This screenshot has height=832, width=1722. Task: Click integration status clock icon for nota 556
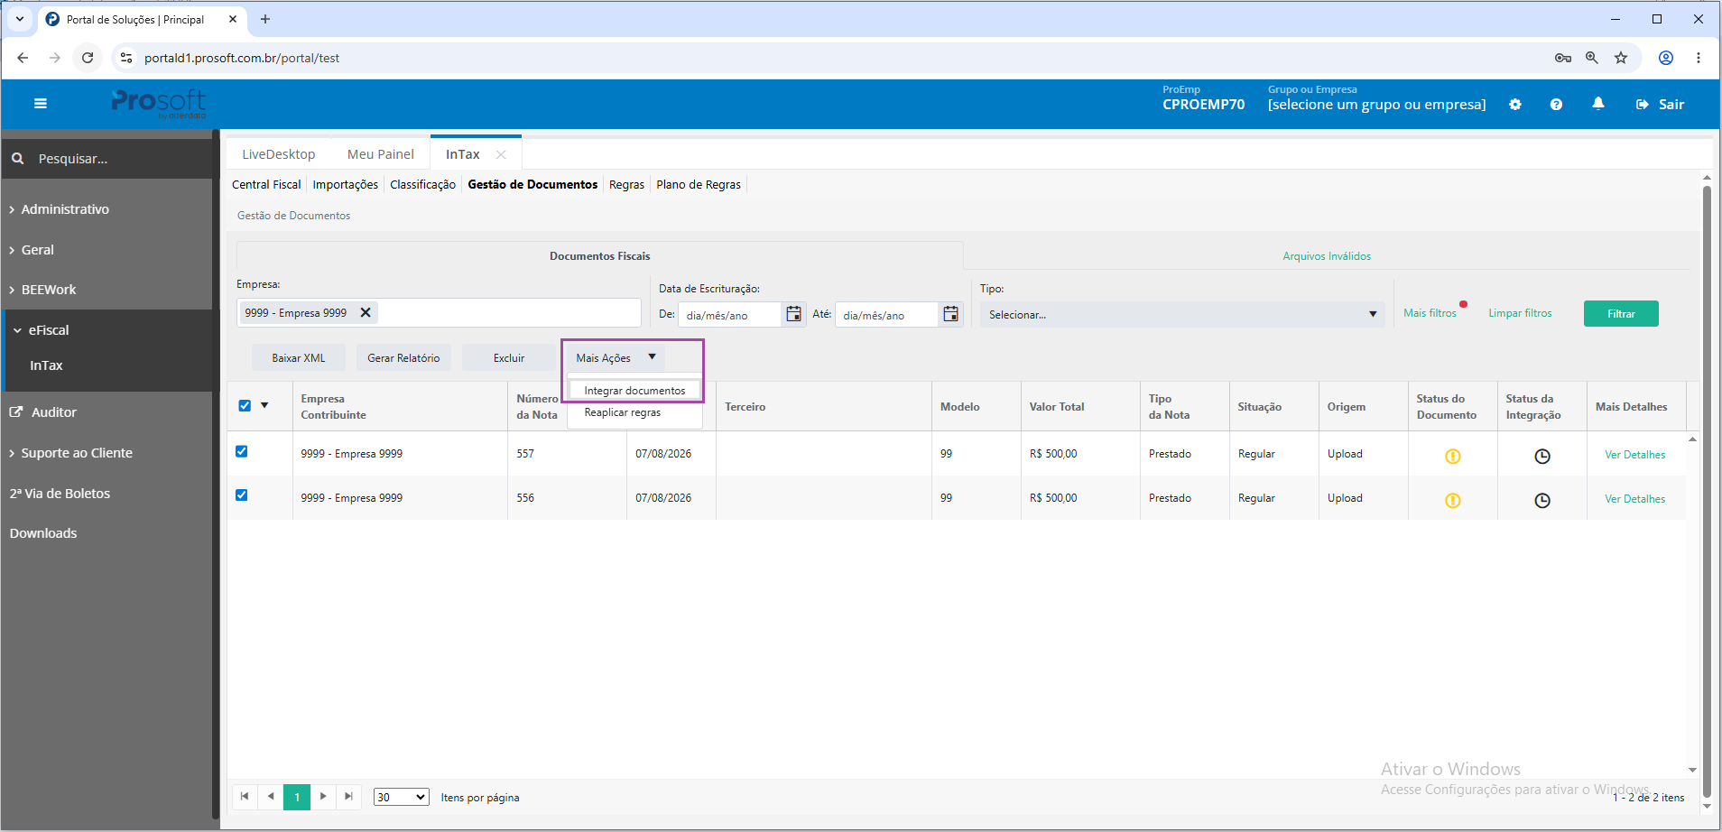tap(1542, 500)
